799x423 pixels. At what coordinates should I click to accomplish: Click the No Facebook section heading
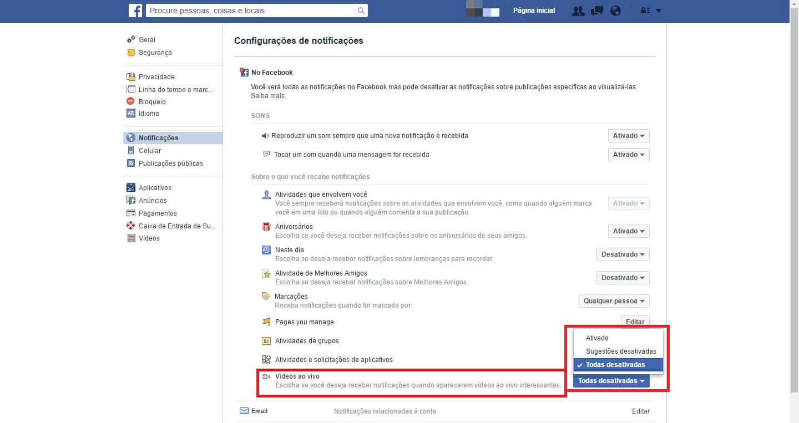pyautogui.click(x=272, y=73)
